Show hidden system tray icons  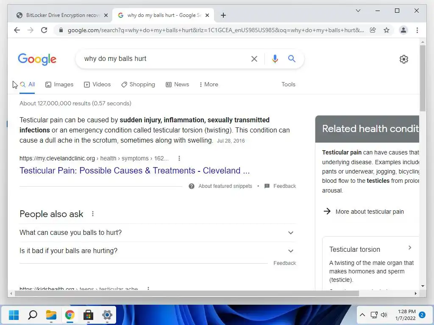[362, 315]
